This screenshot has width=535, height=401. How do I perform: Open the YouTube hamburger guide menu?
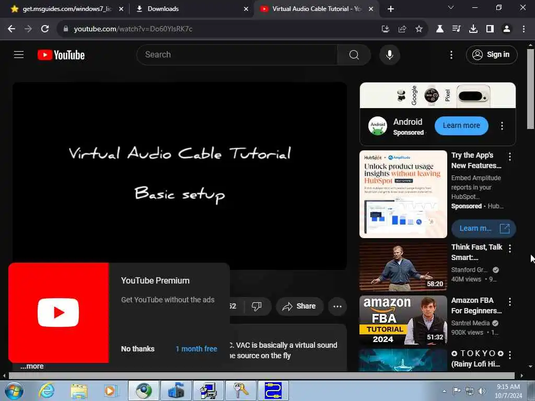point(19,54)
